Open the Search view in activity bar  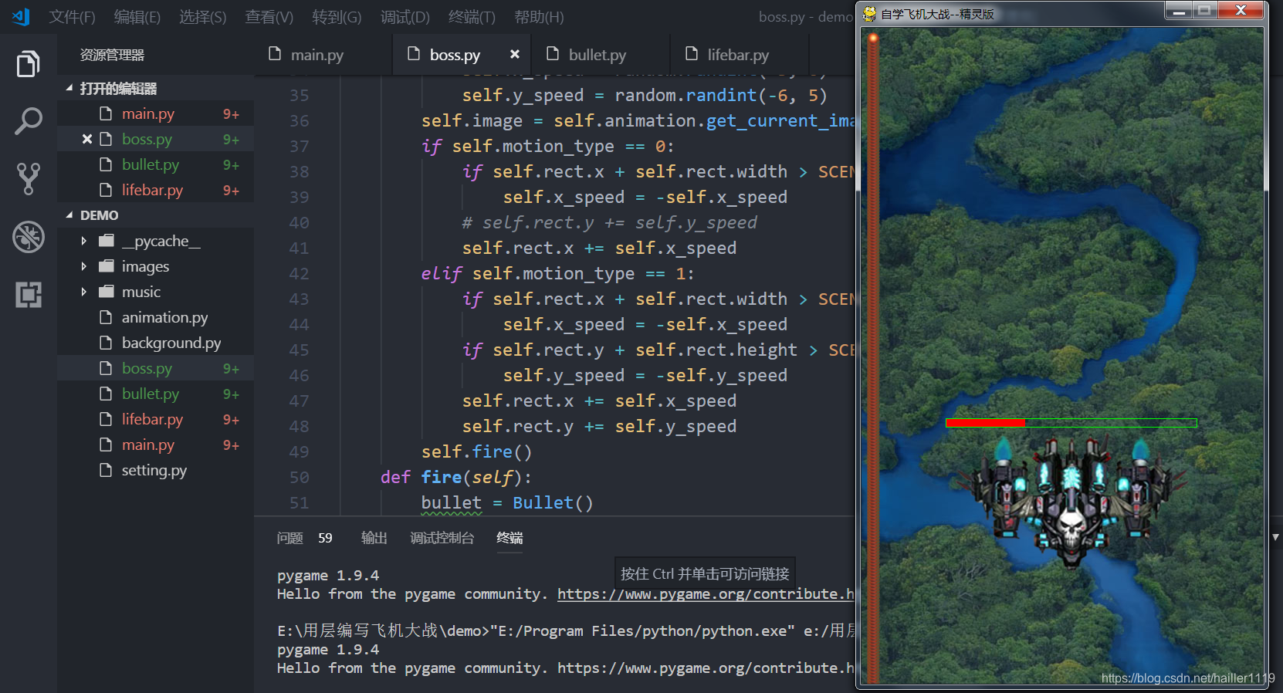click(x=29, y=121)
